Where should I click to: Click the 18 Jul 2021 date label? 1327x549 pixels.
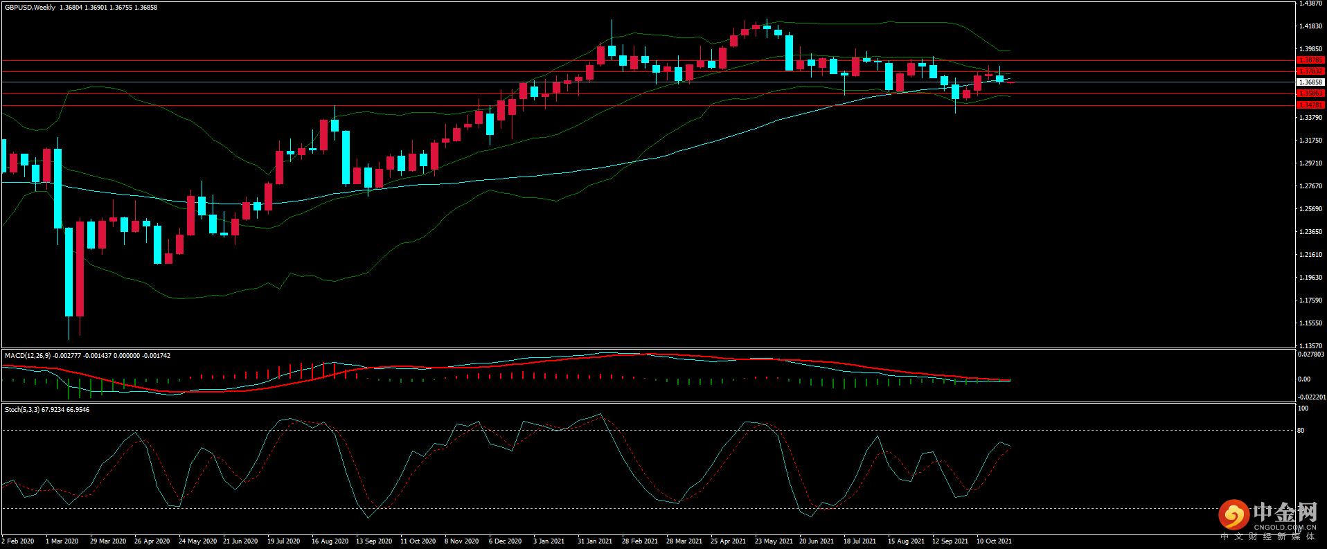(860, 541)
